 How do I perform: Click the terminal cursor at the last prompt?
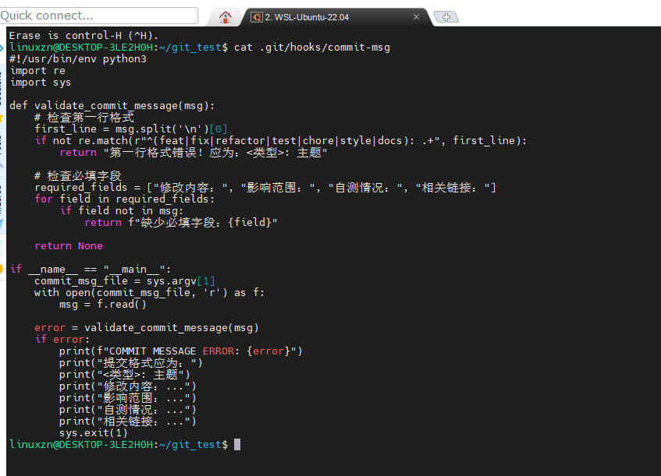click(237, 444)
